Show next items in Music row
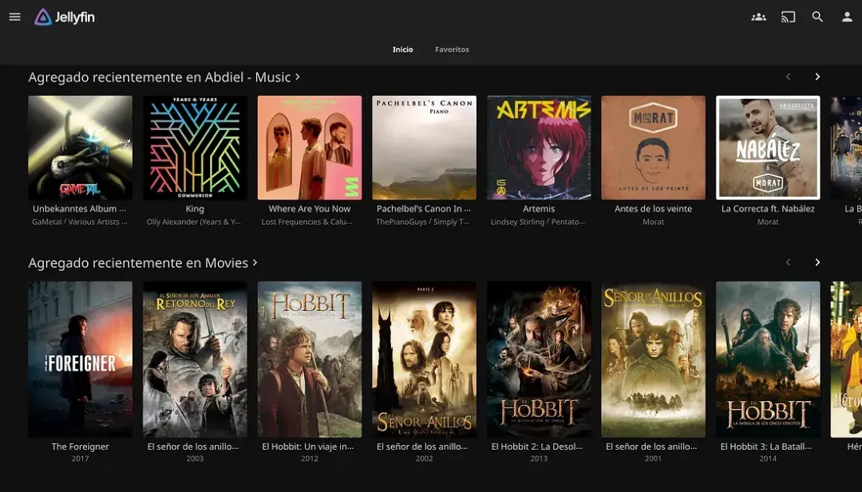The image size is (862, 492). point(817,77)
